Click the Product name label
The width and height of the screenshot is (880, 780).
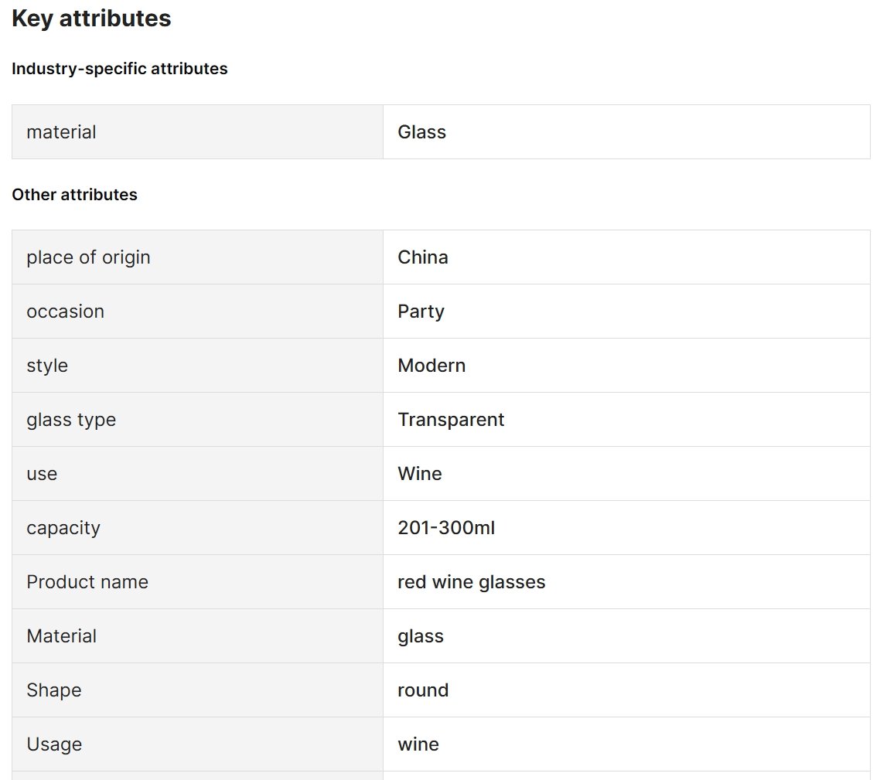click(87, 582)
